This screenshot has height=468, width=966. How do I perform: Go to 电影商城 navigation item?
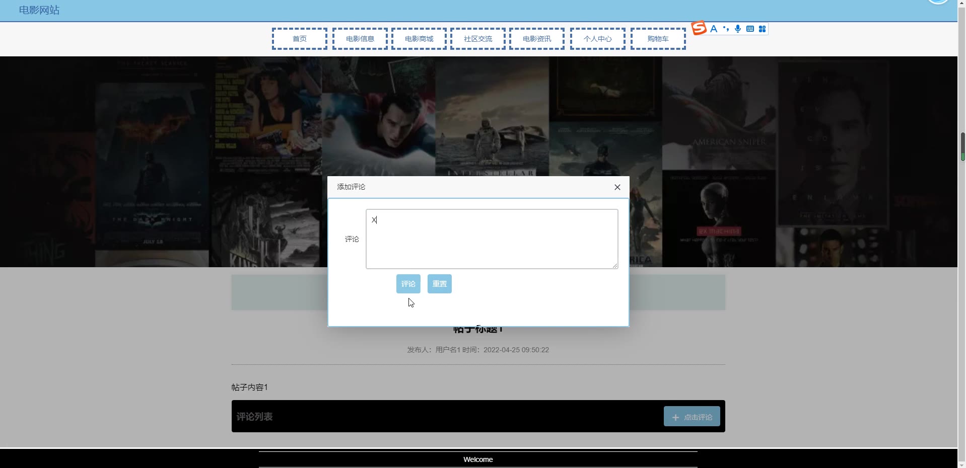(x=419, y=39)
